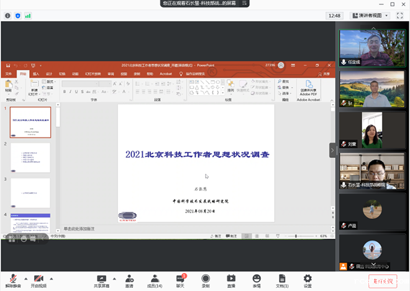Collapse the participant video side panel
The height and width of the screenshot is (291, 410).
[332, 150]
